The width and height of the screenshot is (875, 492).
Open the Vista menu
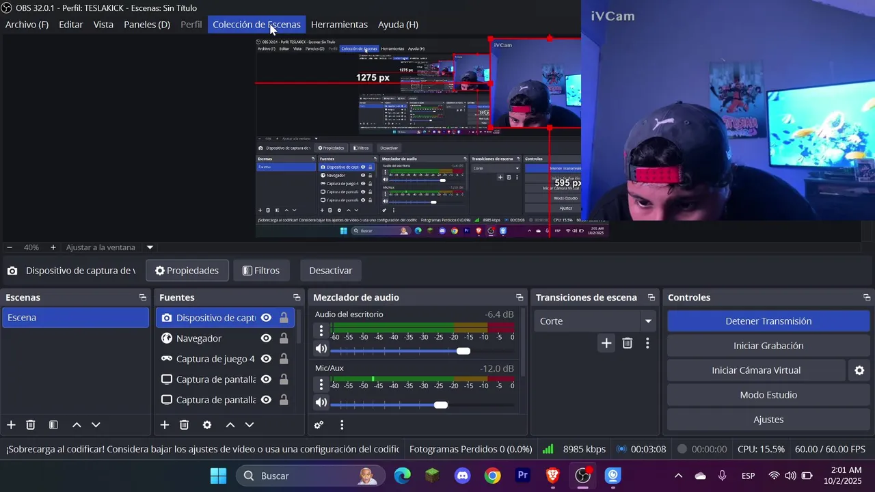pyautogui.click(x=103, y=25)
